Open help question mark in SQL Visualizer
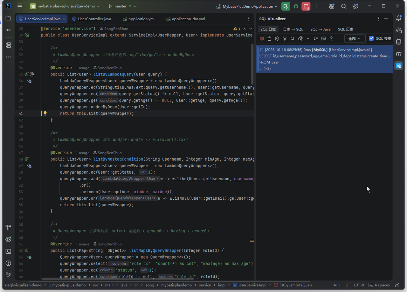Screen dimensions: 407x292 click(x=331, y=38)
